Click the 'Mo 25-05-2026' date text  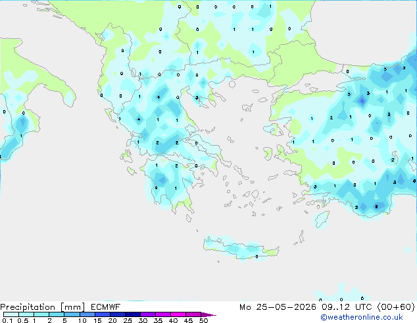click(278, 307)
